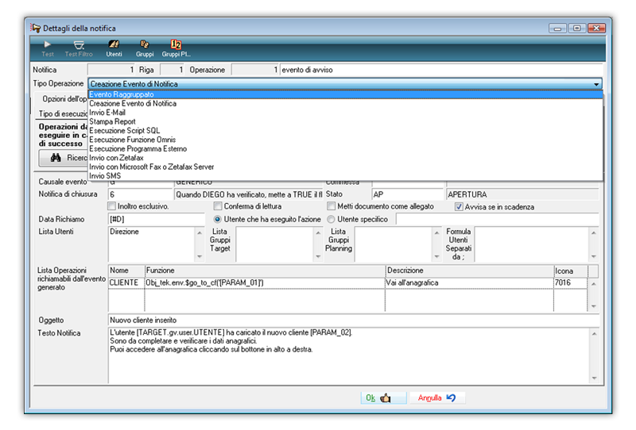Click the Test toolbar icon
The height and width of the screenshot is (430, 636).
point(47,48)
